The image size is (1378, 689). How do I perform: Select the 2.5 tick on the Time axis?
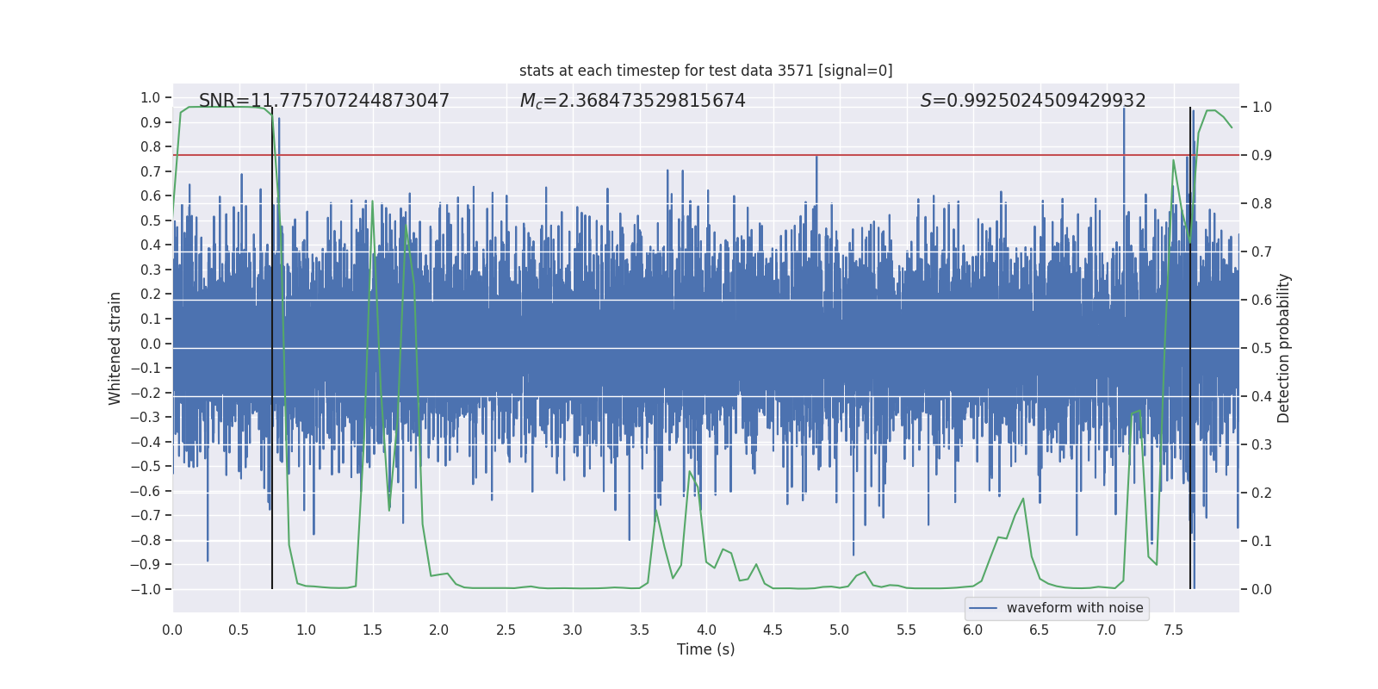[506, 630]
